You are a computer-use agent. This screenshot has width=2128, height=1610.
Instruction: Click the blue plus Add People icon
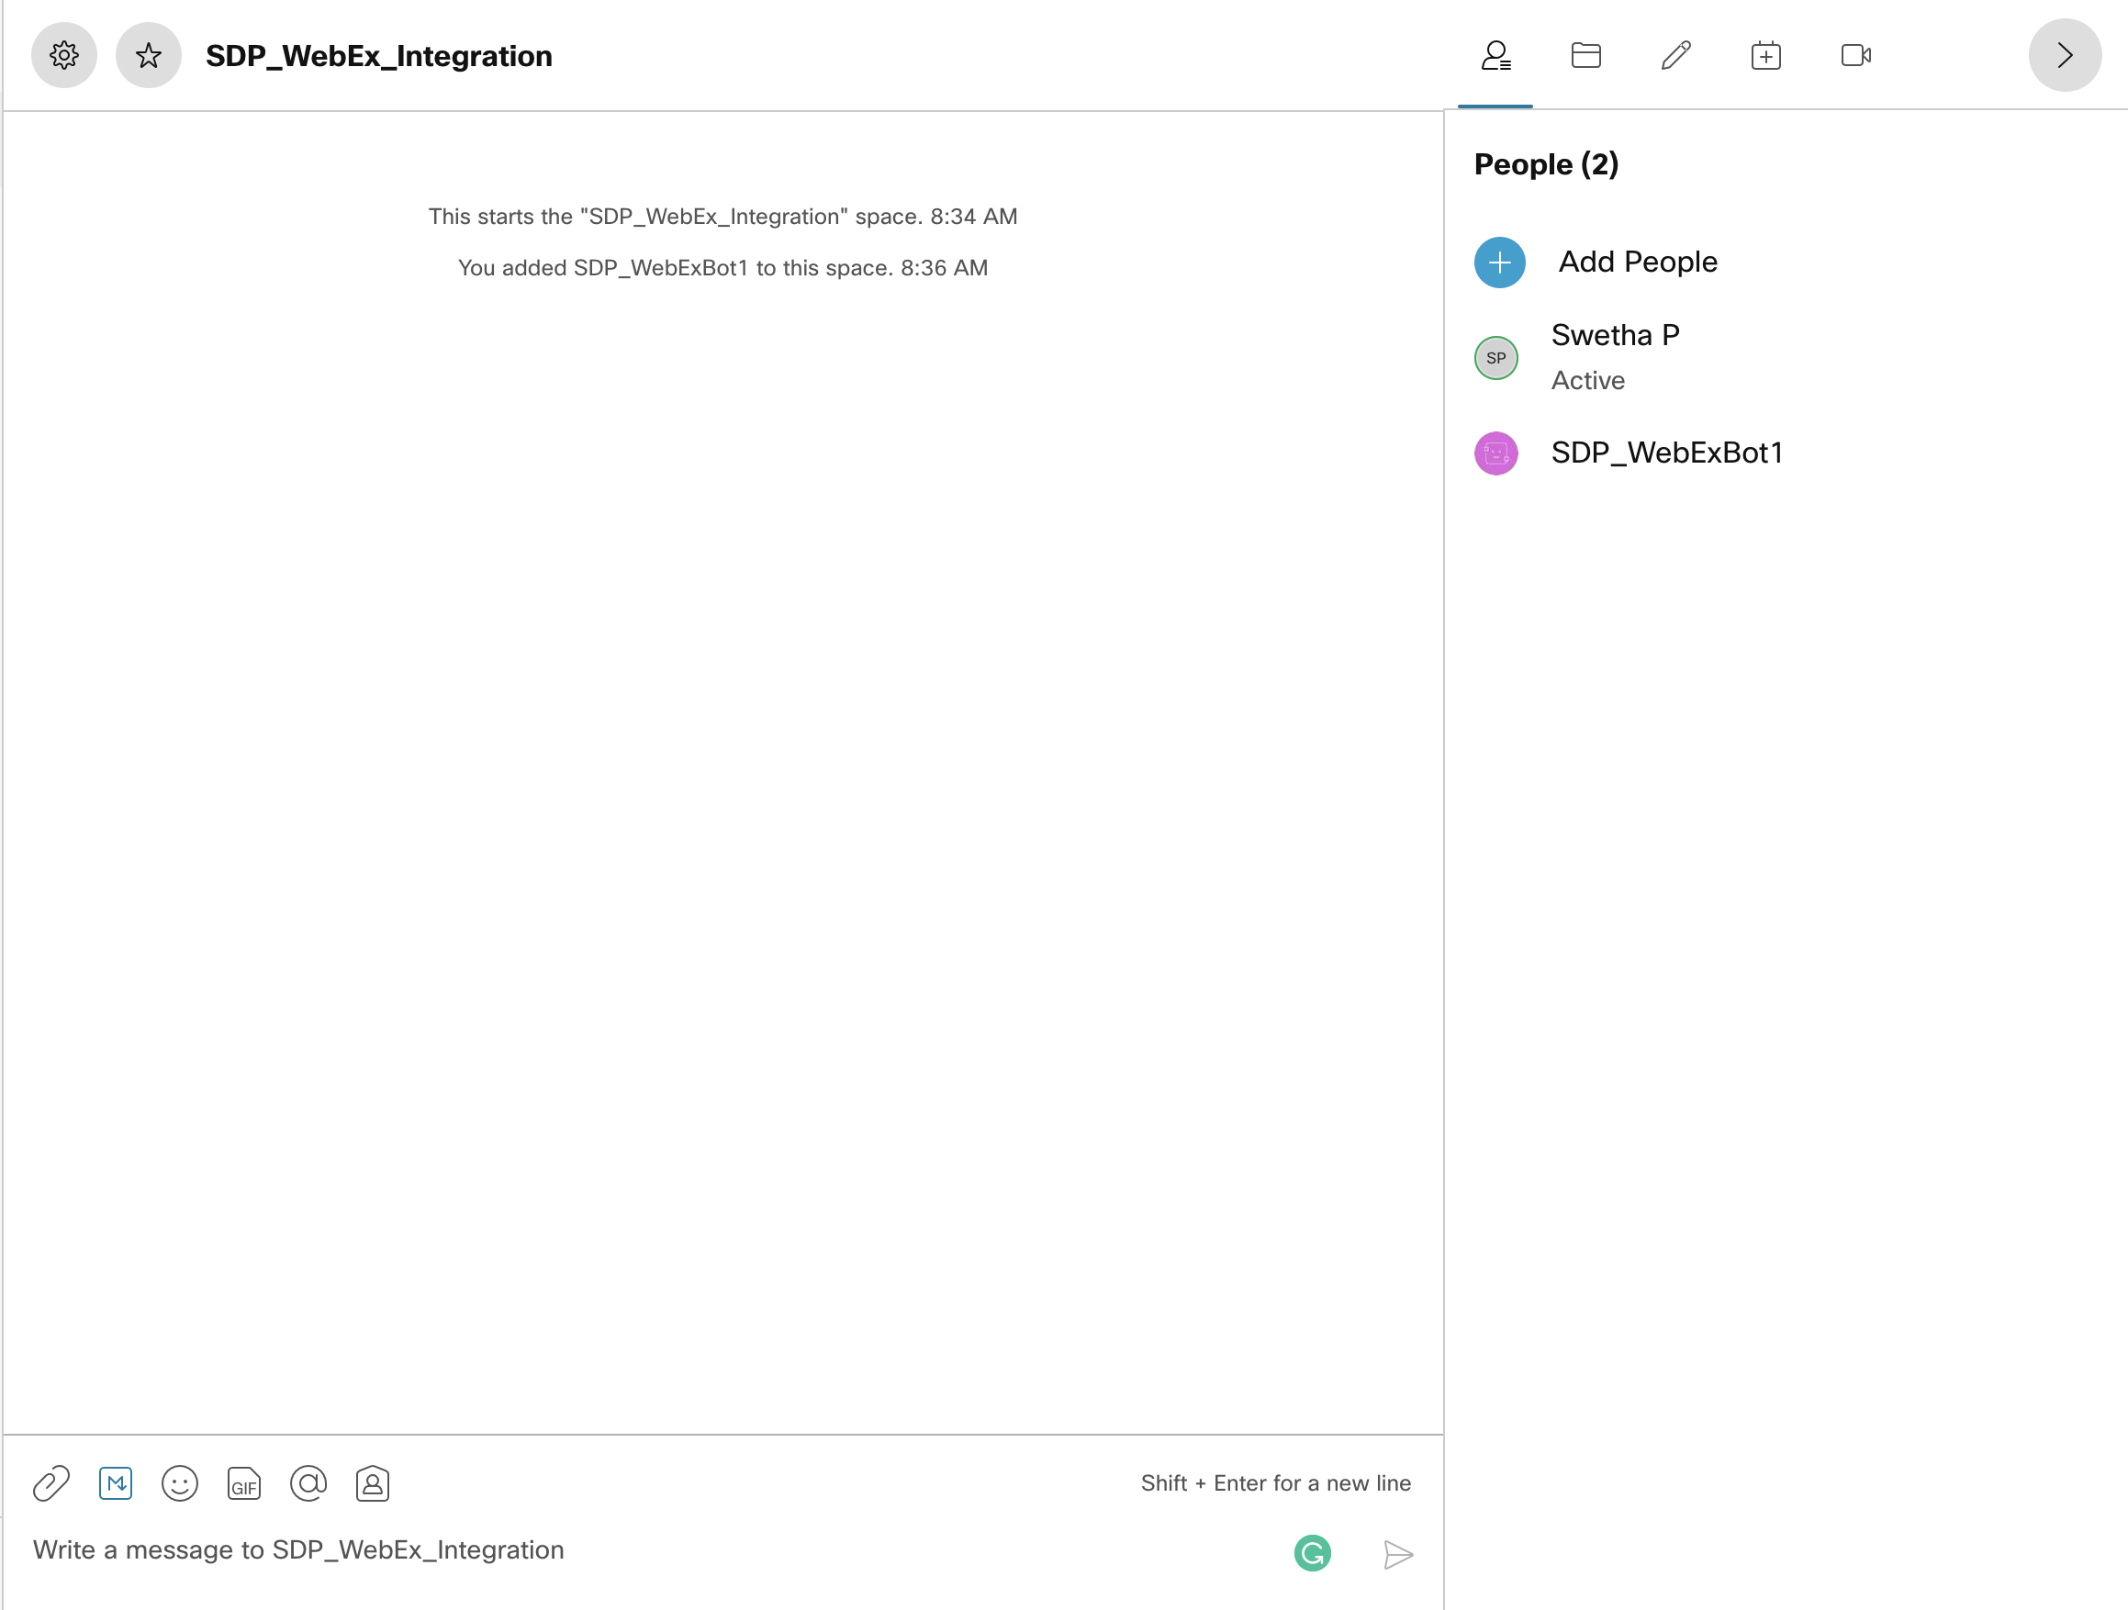point(1499,263)
